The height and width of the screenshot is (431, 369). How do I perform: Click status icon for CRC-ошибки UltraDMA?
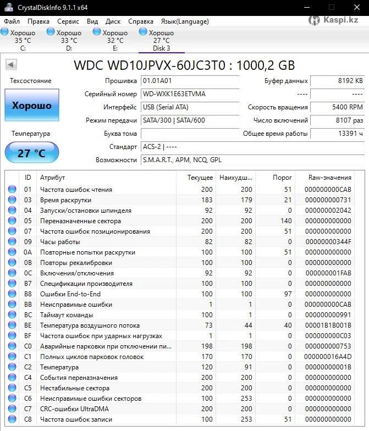[12, 408]
